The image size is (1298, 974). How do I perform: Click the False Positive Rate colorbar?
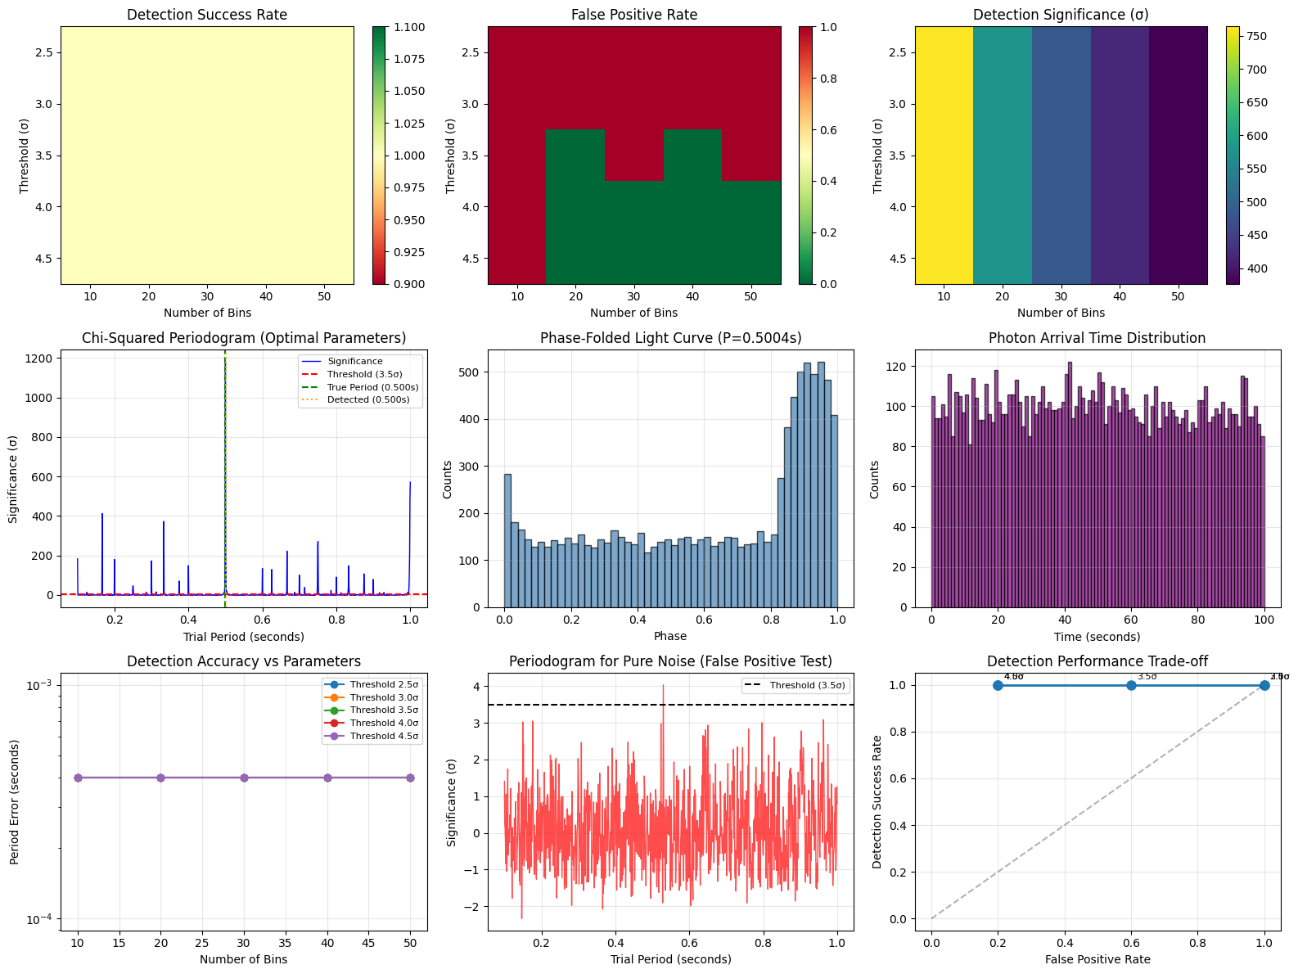point(806,156)
